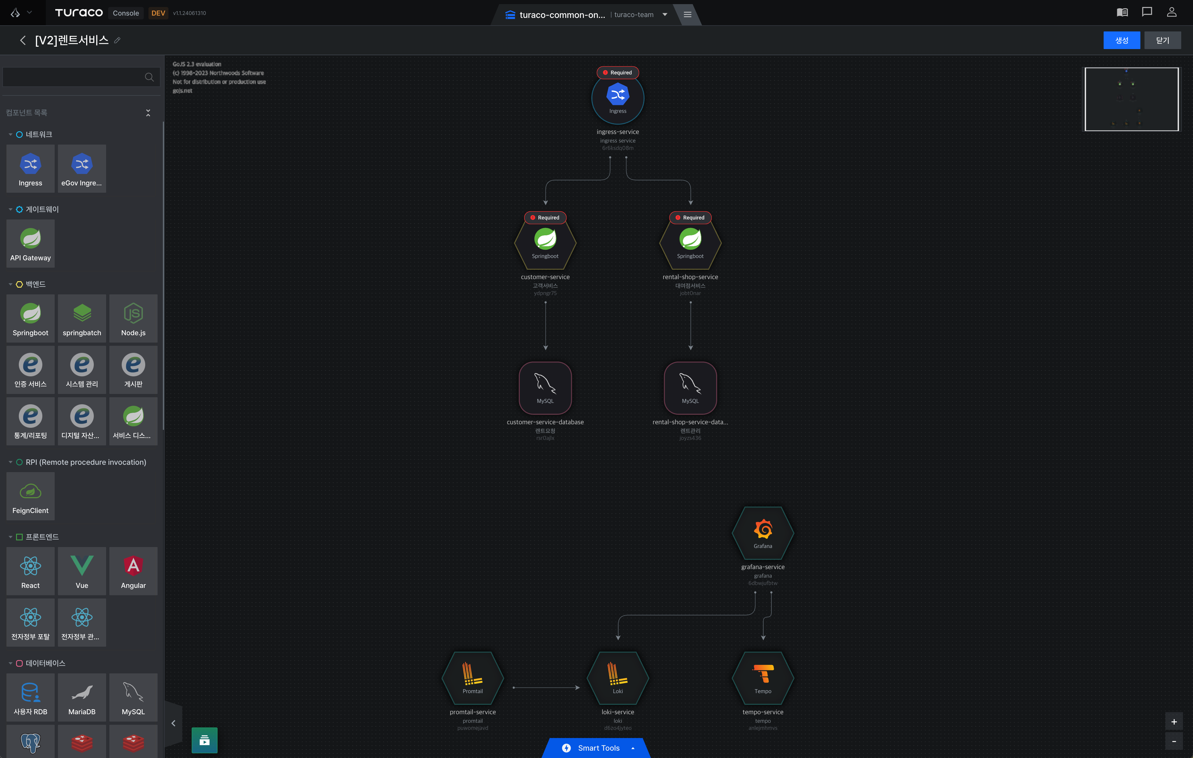Click the 생성 button

tap(1121, 41)
